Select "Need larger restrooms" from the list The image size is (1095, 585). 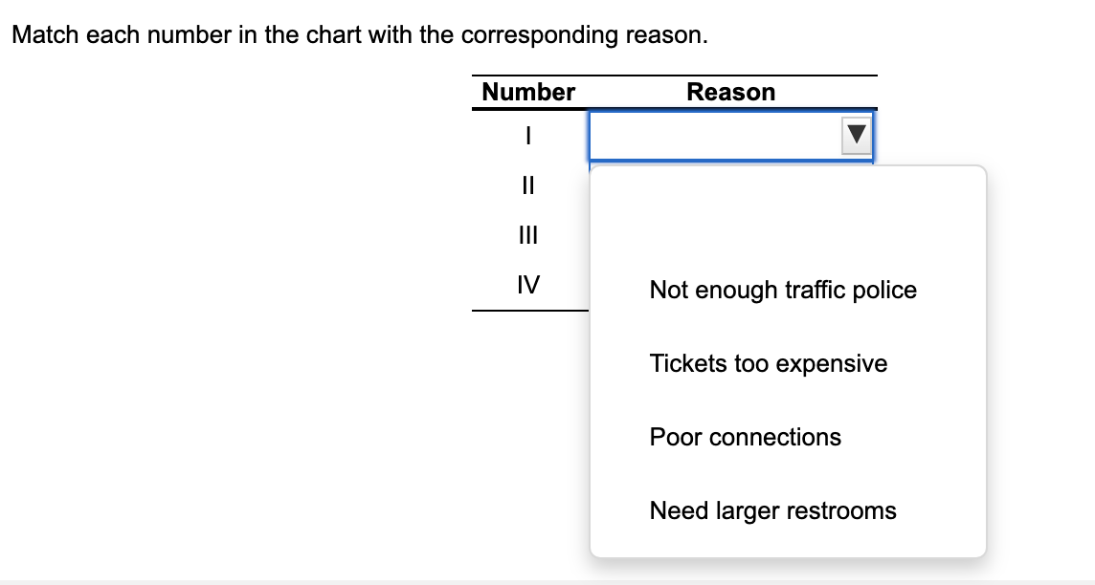[772, 510]
